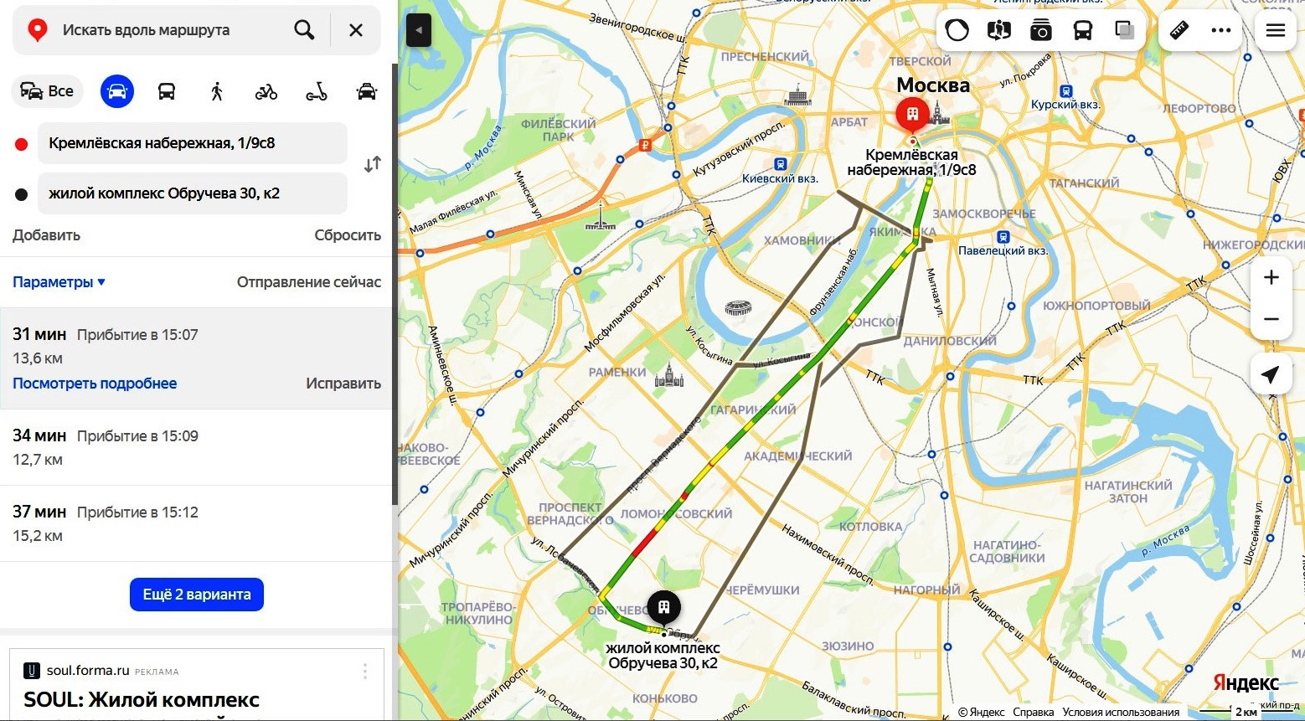Pick the scooter route mode
The image size is (1305, 721).
pyautogui.click(x=317, y=91)
